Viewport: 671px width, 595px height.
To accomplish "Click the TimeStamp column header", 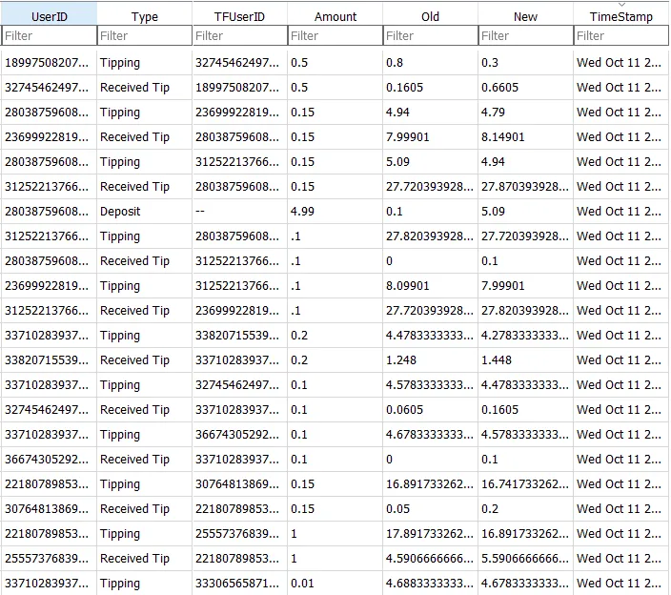I will click(x=620, y=16).
